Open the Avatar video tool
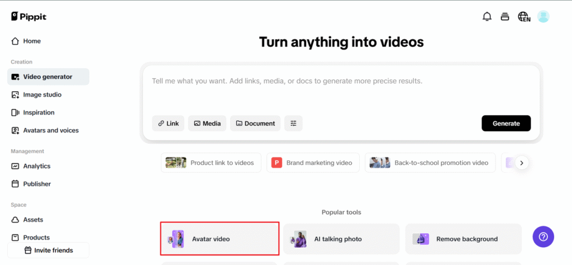 (220, 239)
